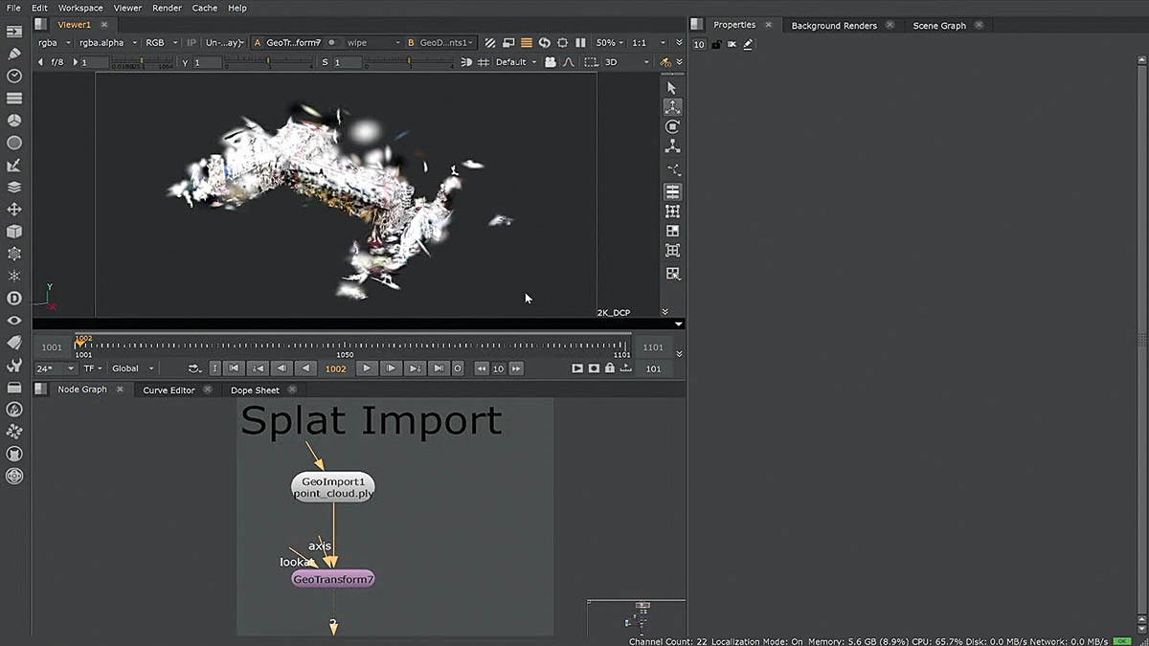Switch to the Scene Graph tab

(x=939, y=26)
